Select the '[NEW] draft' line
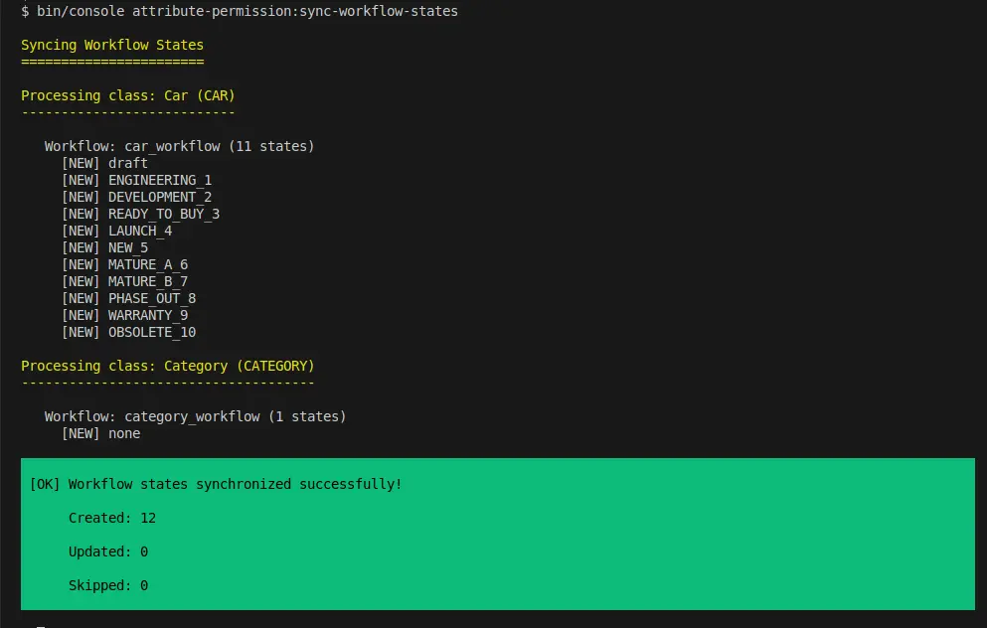Screen dimensions: 987x628 click(104, 163)
